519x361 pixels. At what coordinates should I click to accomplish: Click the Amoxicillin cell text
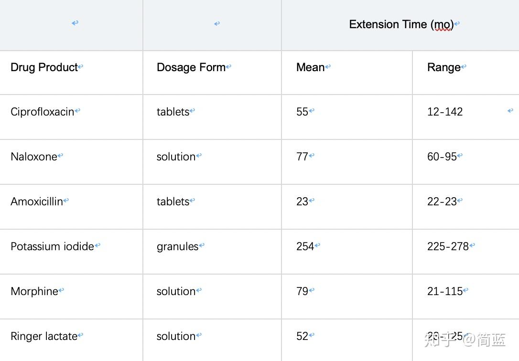37,202
